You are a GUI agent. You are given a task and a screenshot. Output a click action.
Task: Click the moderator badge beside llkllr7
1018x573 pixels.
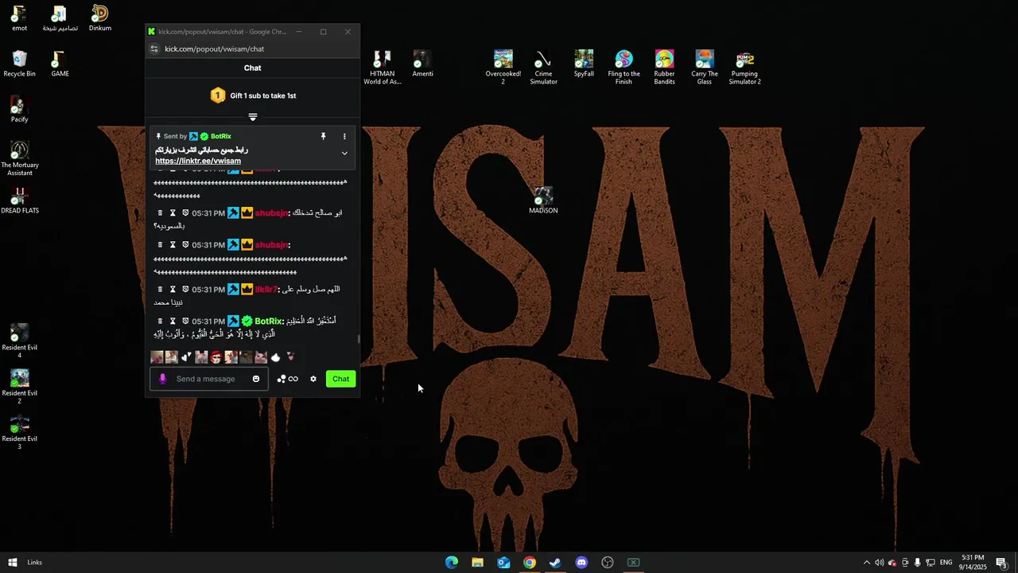pos(233,290)
